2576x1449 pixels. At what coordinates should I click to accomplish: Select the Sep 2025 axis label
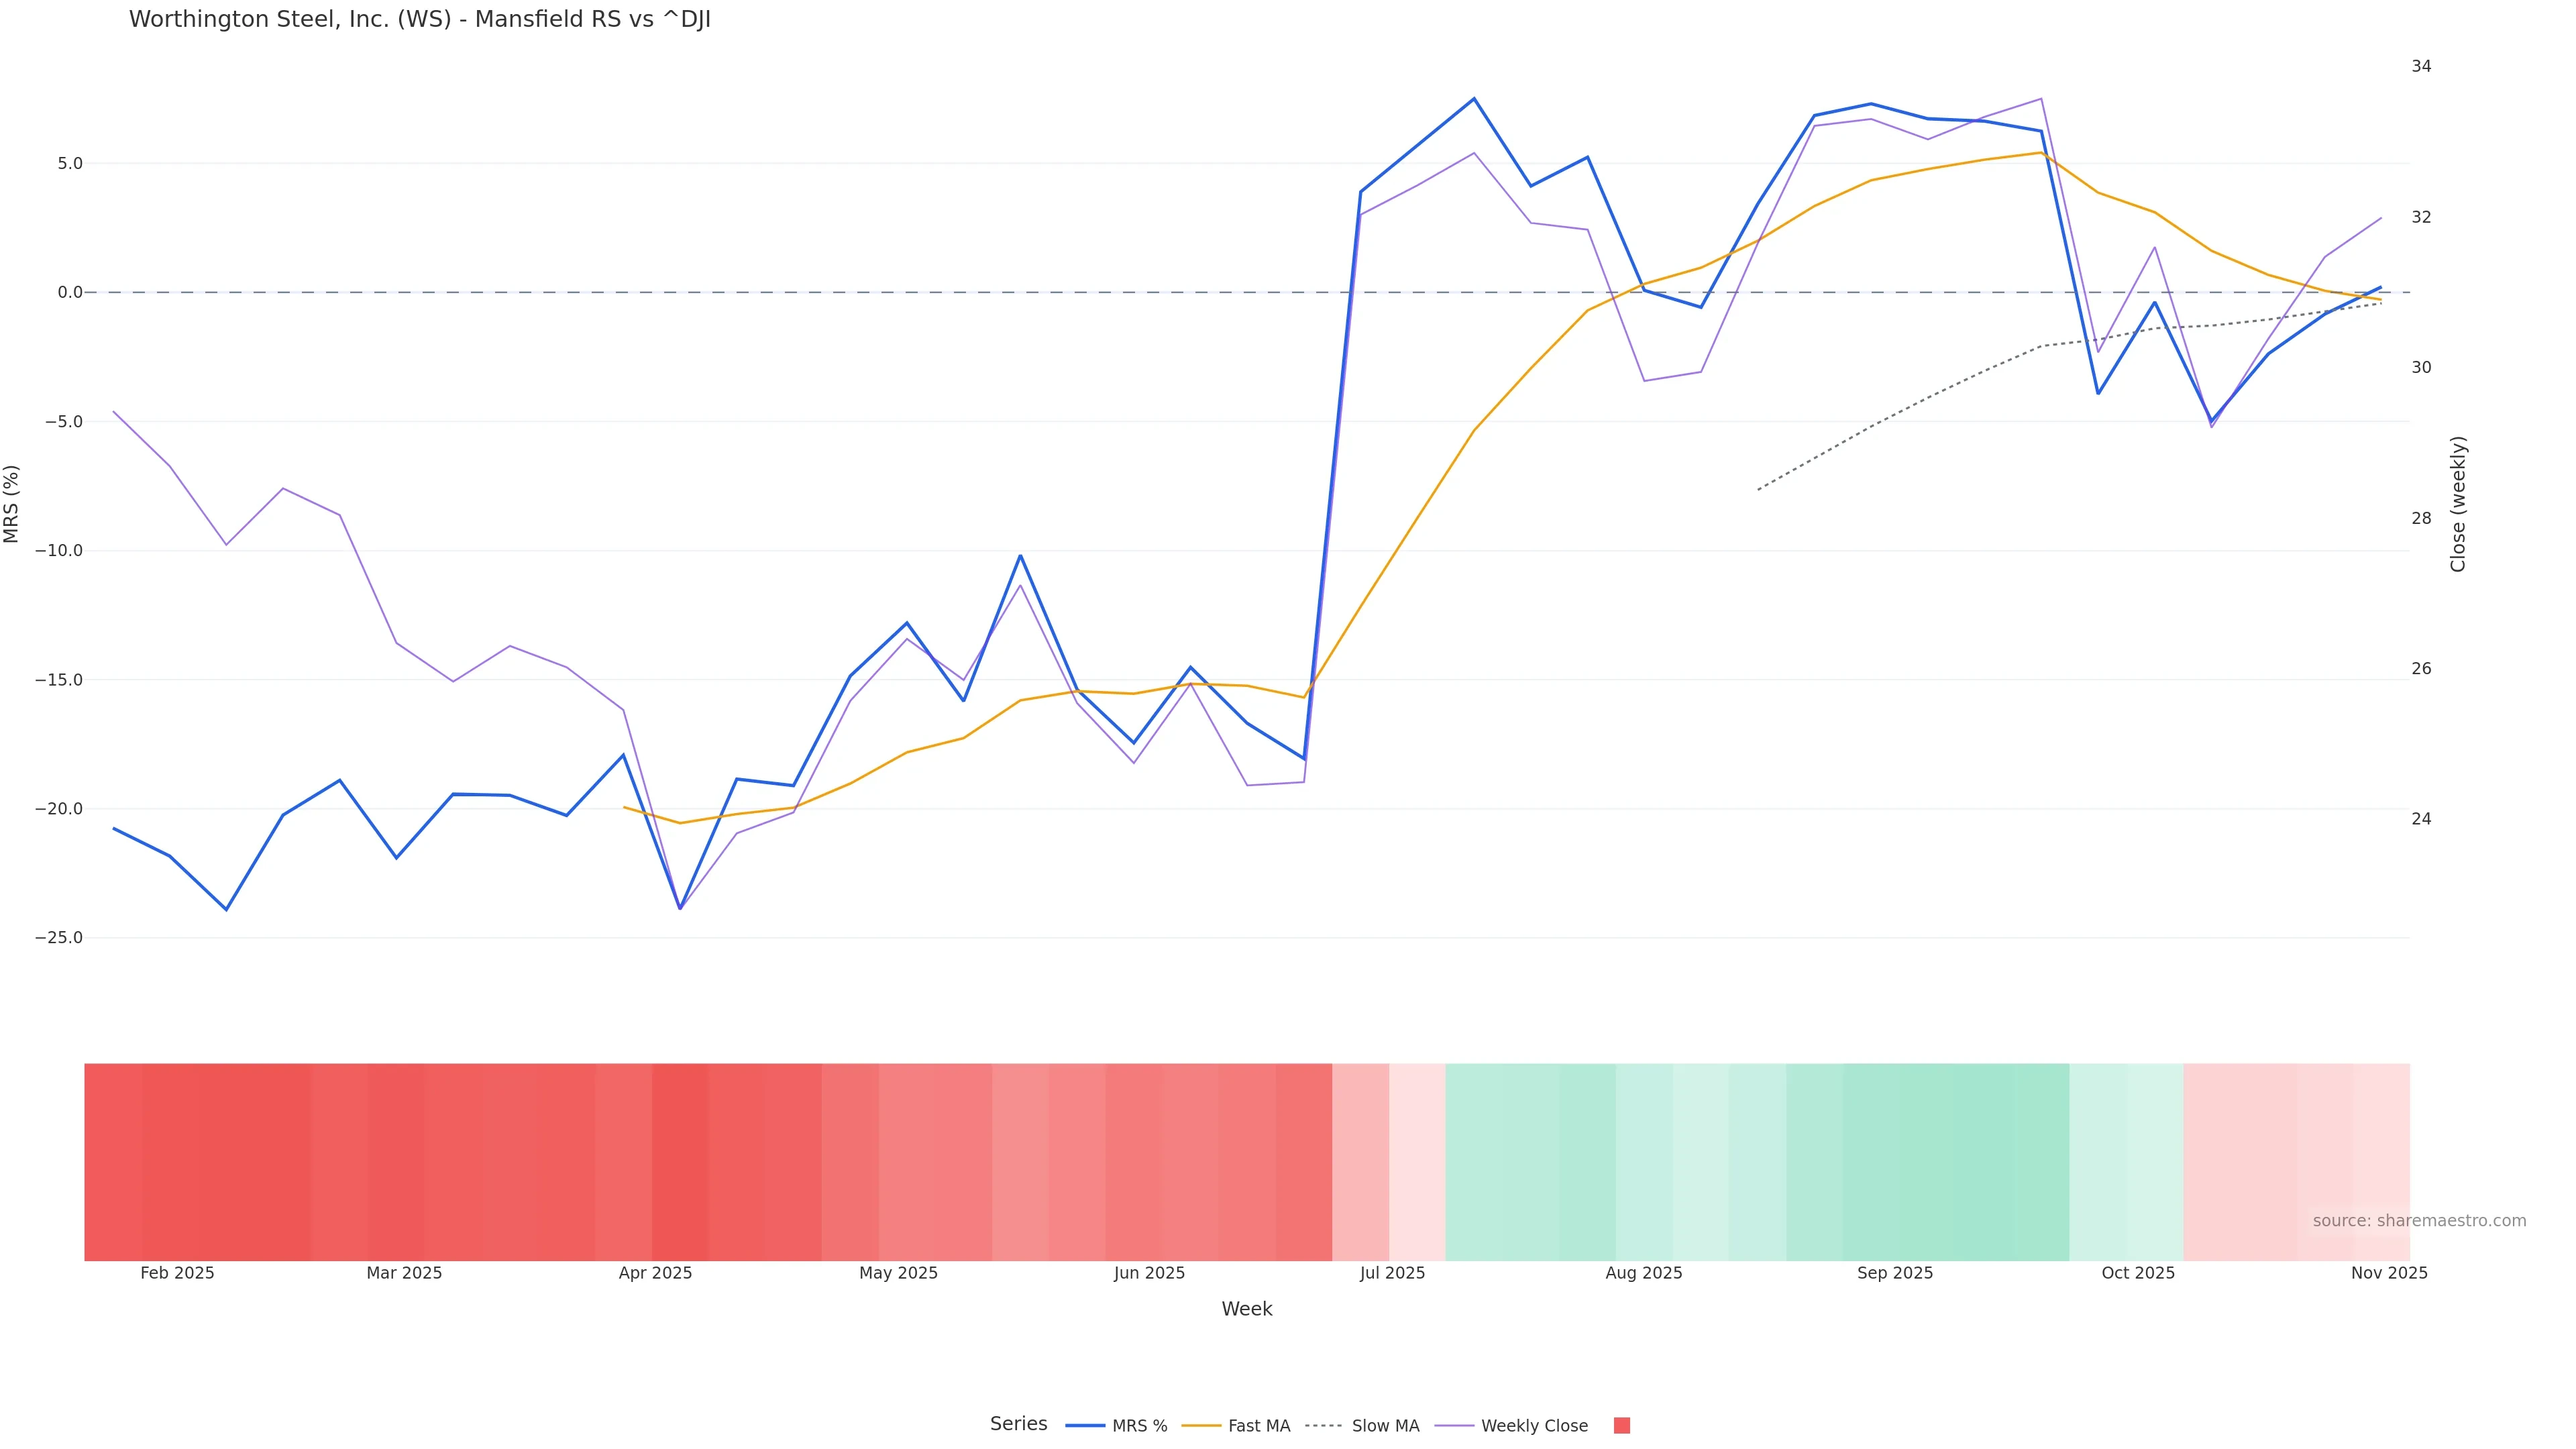click(1895, 1273)
